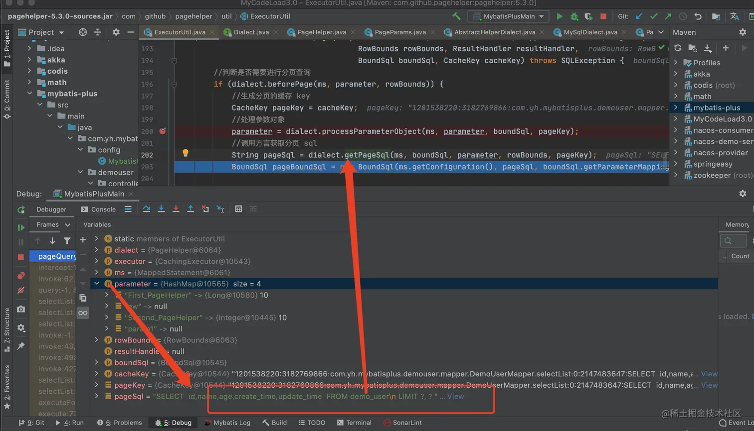The width and height of the screenshot is (754, 431).
Task: Show hidden editor tabs dropdown arrow
Action: coord(661,32)
